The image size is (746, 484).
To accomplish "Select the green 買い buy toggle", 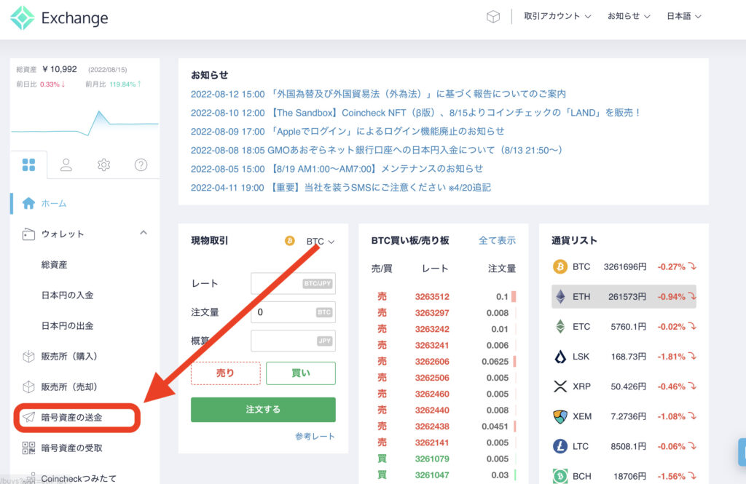I will pyautogui.click(x=300, y=373).
